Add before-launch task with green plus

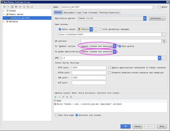tap(55, 97)
